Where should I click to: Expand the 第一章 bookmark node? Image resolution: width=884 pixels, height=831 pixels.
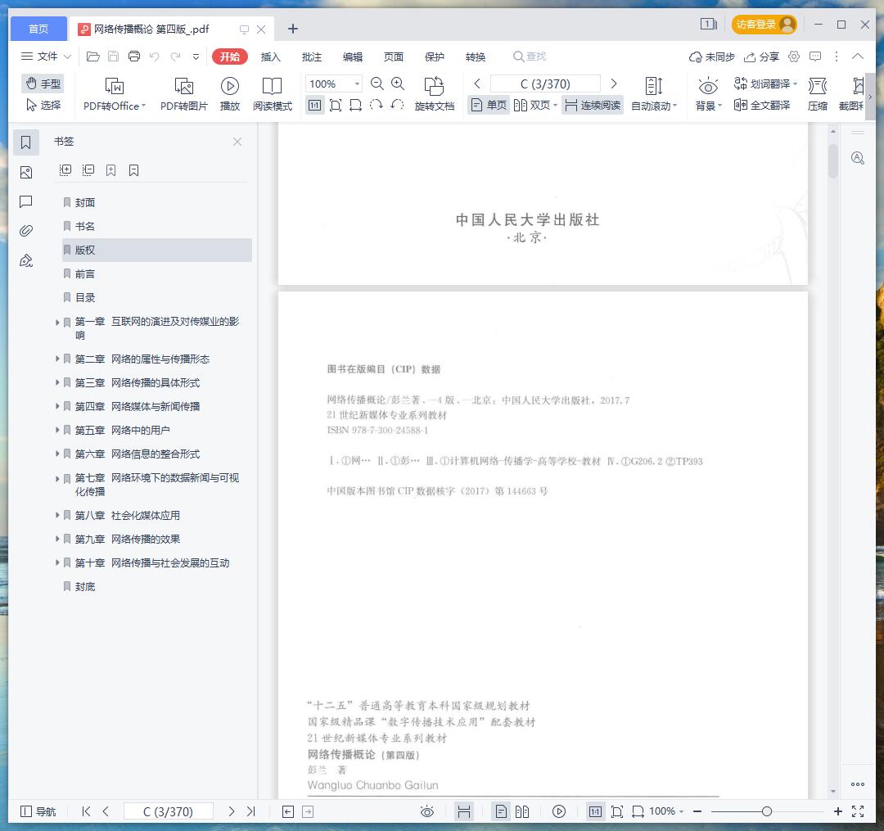[x=57, y=323]
